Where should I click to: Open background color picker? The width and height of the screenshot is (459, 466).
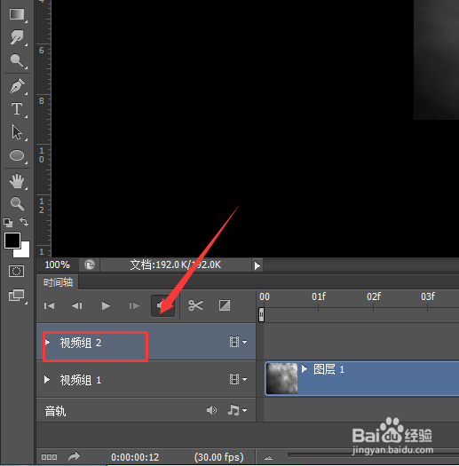pyautogui.click(x=25, y=252)
